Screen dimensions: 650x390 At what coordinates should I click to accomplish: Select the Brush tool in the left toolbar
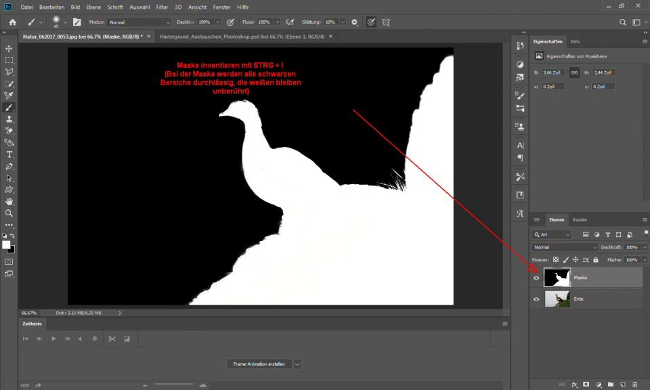[9, 107]
